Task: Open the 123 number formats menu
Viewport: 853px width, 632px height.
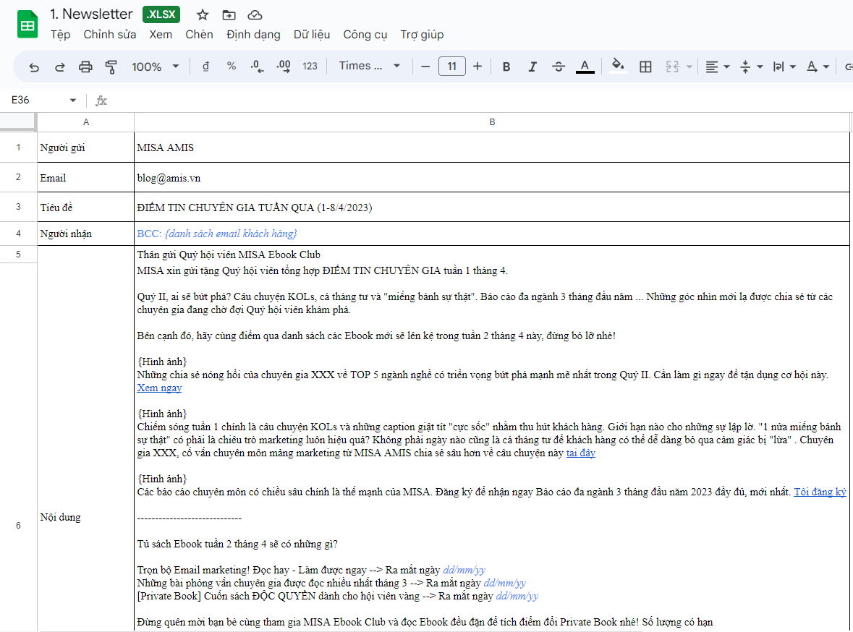Action: [x=310, y=67]
